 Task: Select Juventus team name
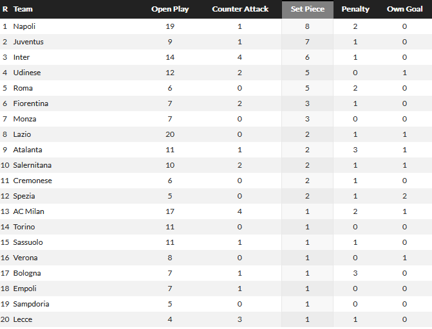28,42
